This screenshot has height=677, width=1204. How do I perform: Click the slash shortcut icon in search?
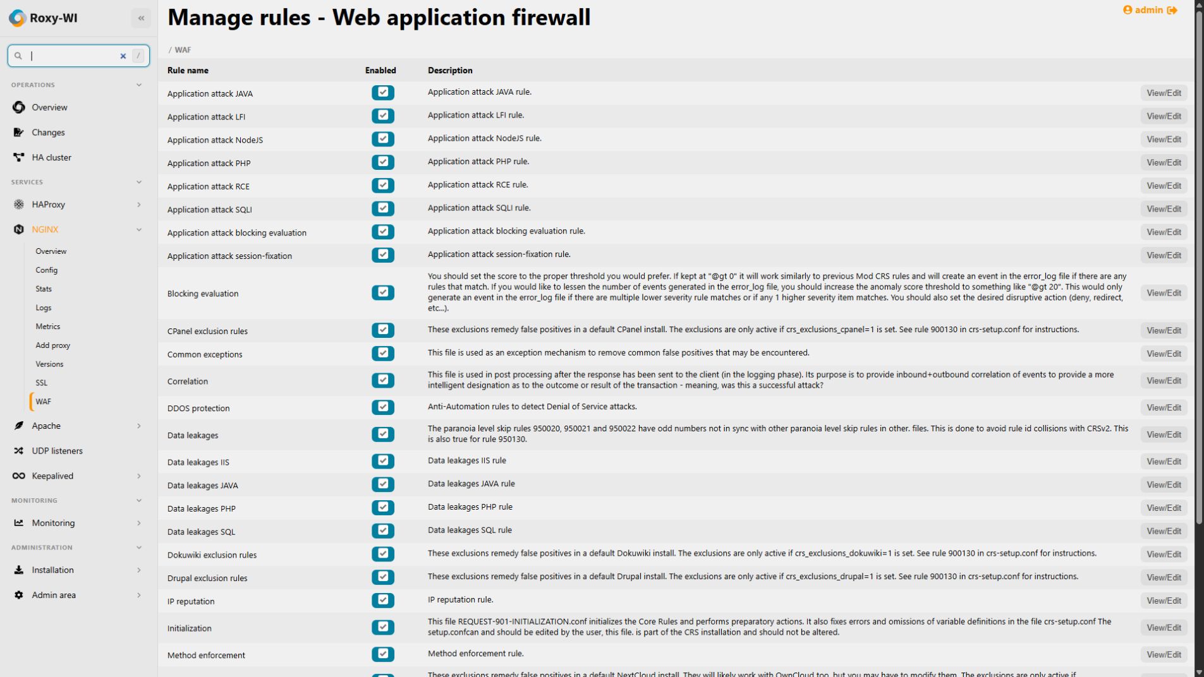pyautogui.click(x=138, y=56)
